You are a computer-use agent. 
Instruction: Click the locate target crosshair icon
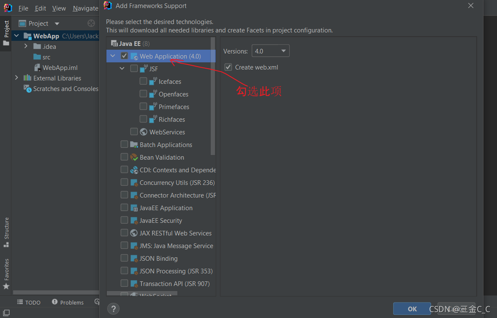point(91,23)
